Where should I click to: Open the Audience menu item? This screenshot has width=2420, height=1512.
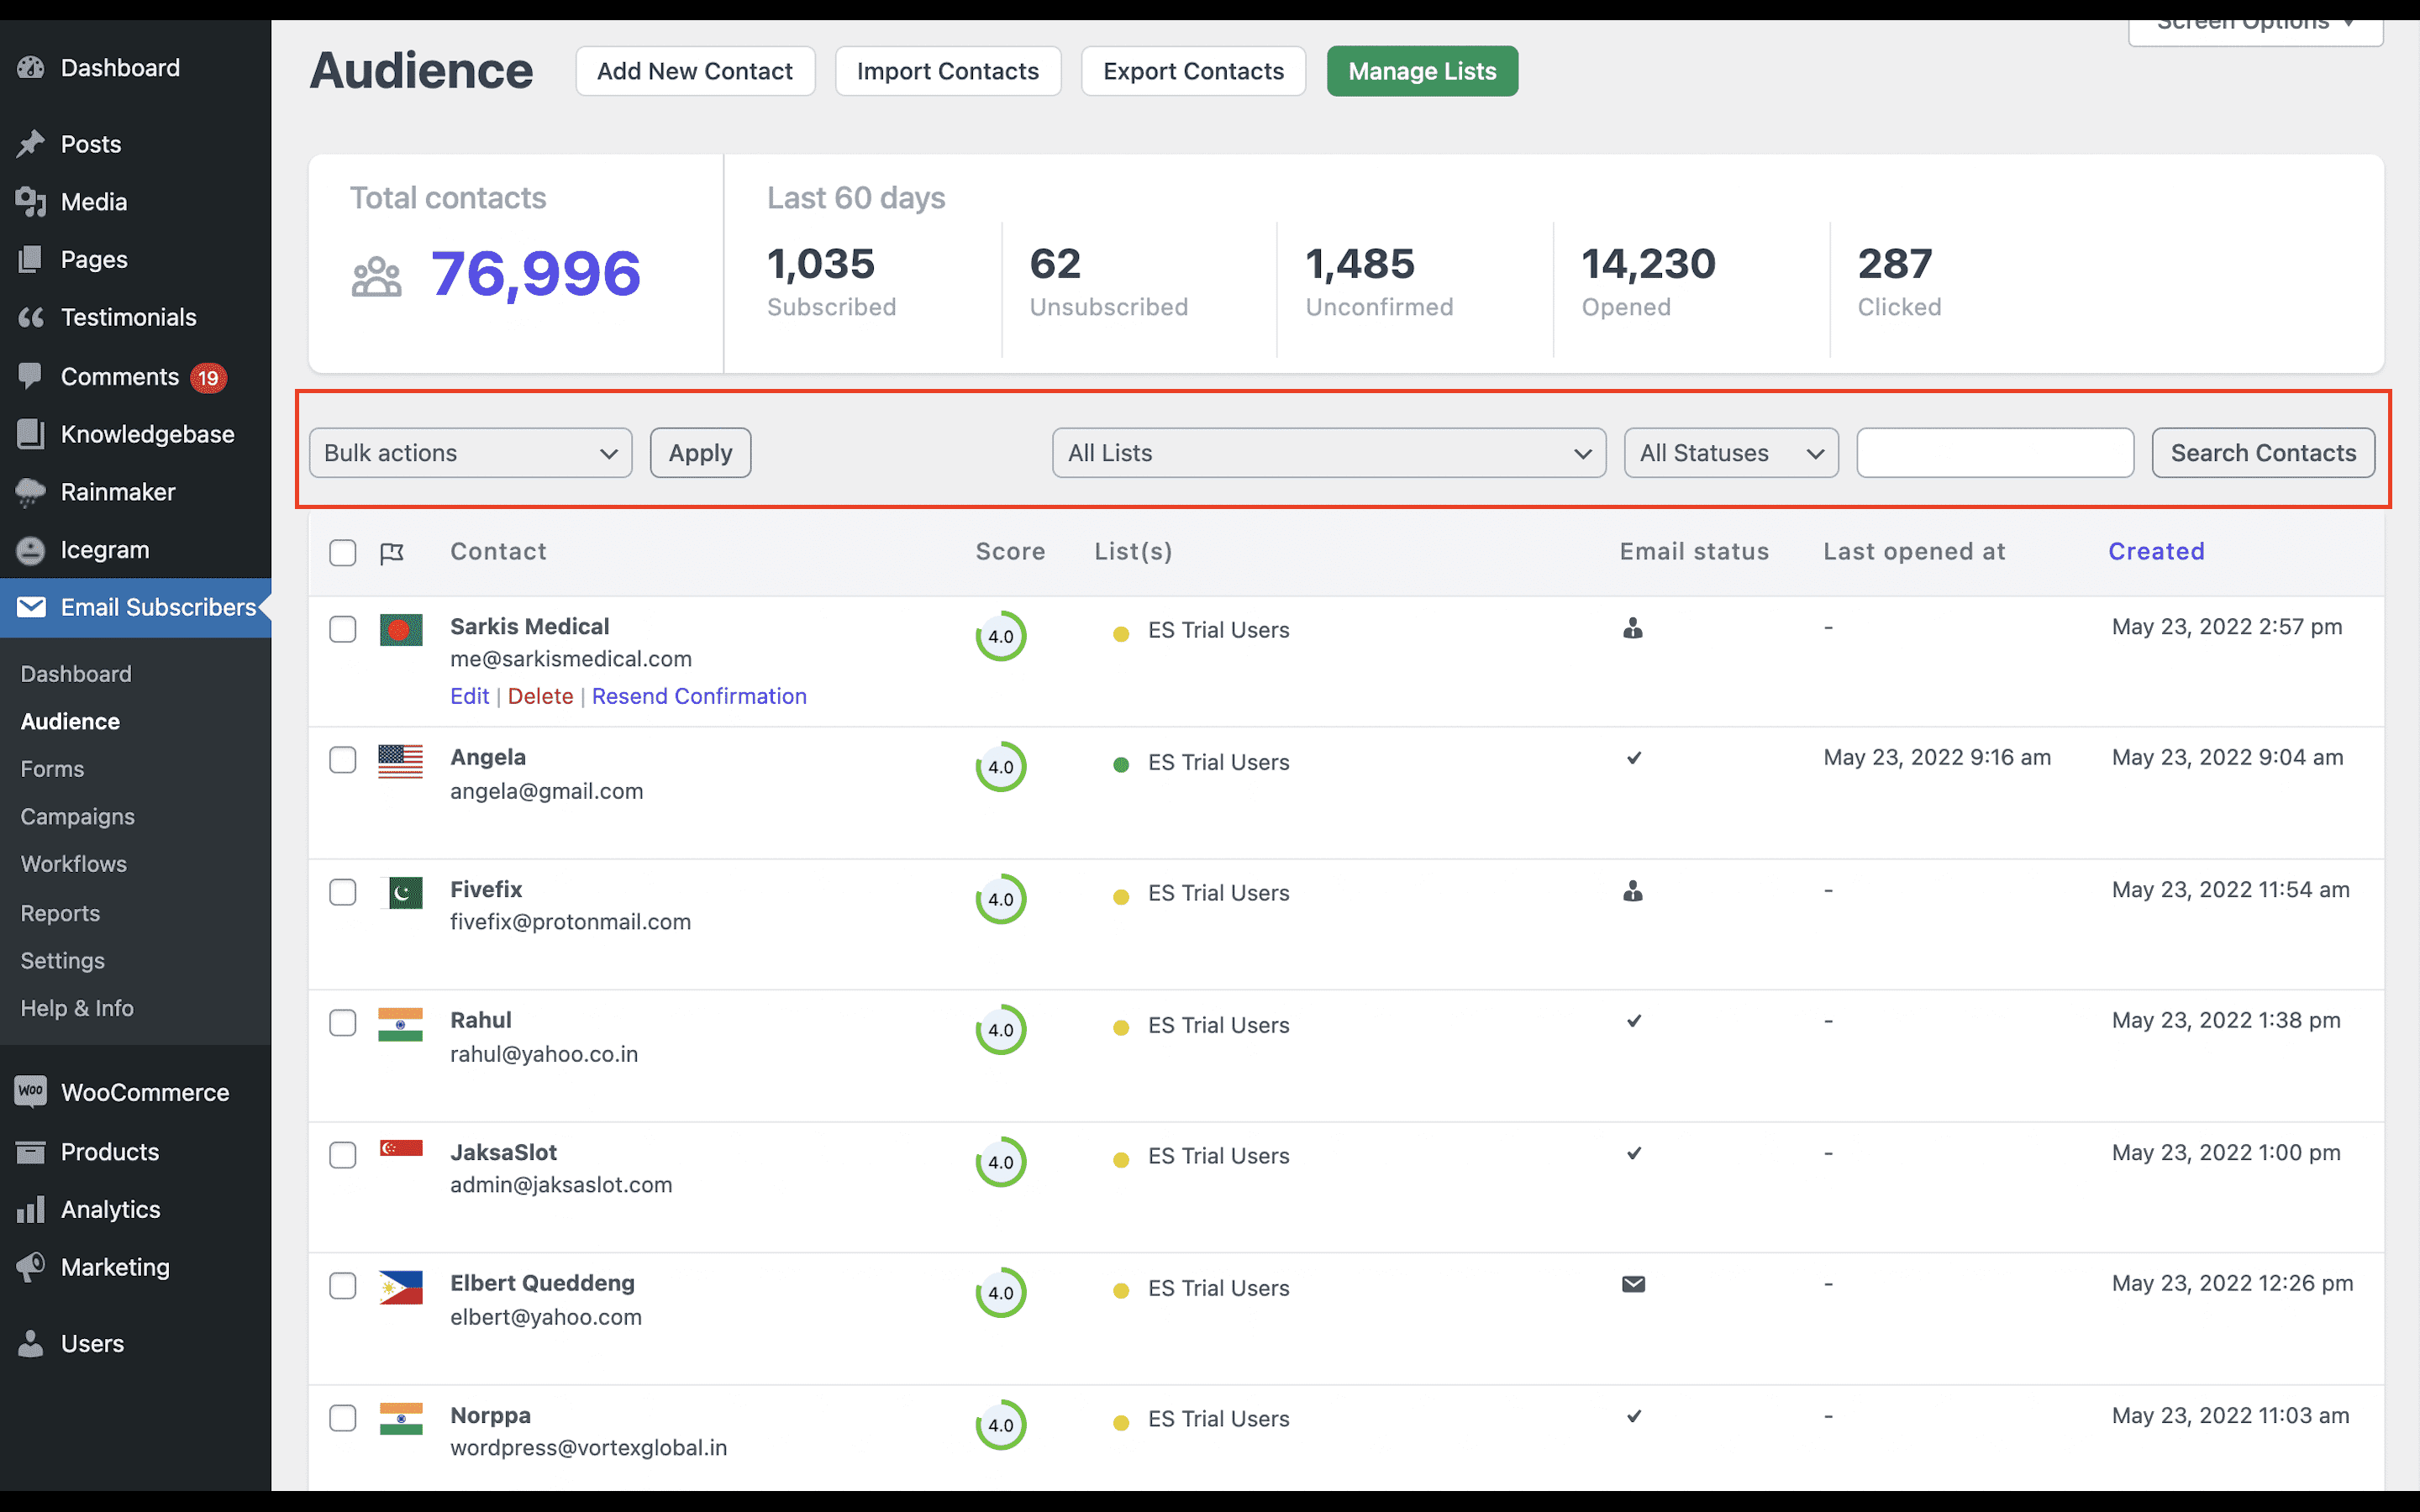coord(70,719)
